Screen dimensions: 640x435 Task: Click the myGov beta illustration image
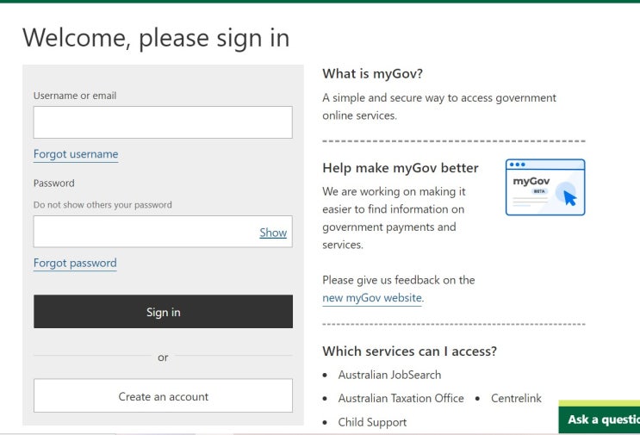[x=545, y=187]
